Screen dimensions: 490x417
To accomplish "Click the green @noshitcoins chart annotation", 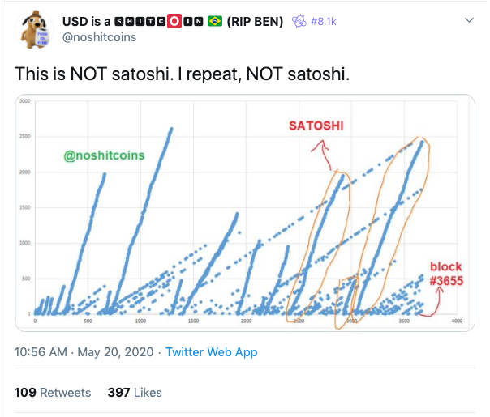I will 104,155.
